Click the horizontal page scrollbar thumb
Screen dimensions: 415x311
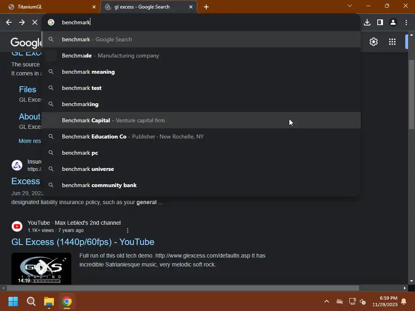pyautogui.click(x=183, y=288)
